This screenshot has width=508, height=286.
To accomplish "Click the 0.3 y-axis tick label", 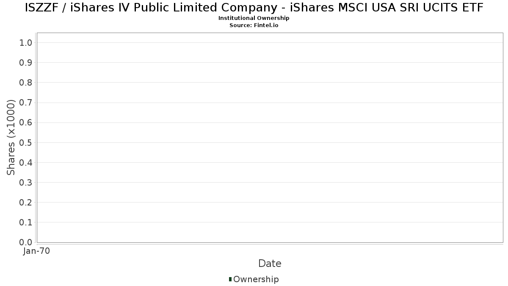I will tap(26, 182).
